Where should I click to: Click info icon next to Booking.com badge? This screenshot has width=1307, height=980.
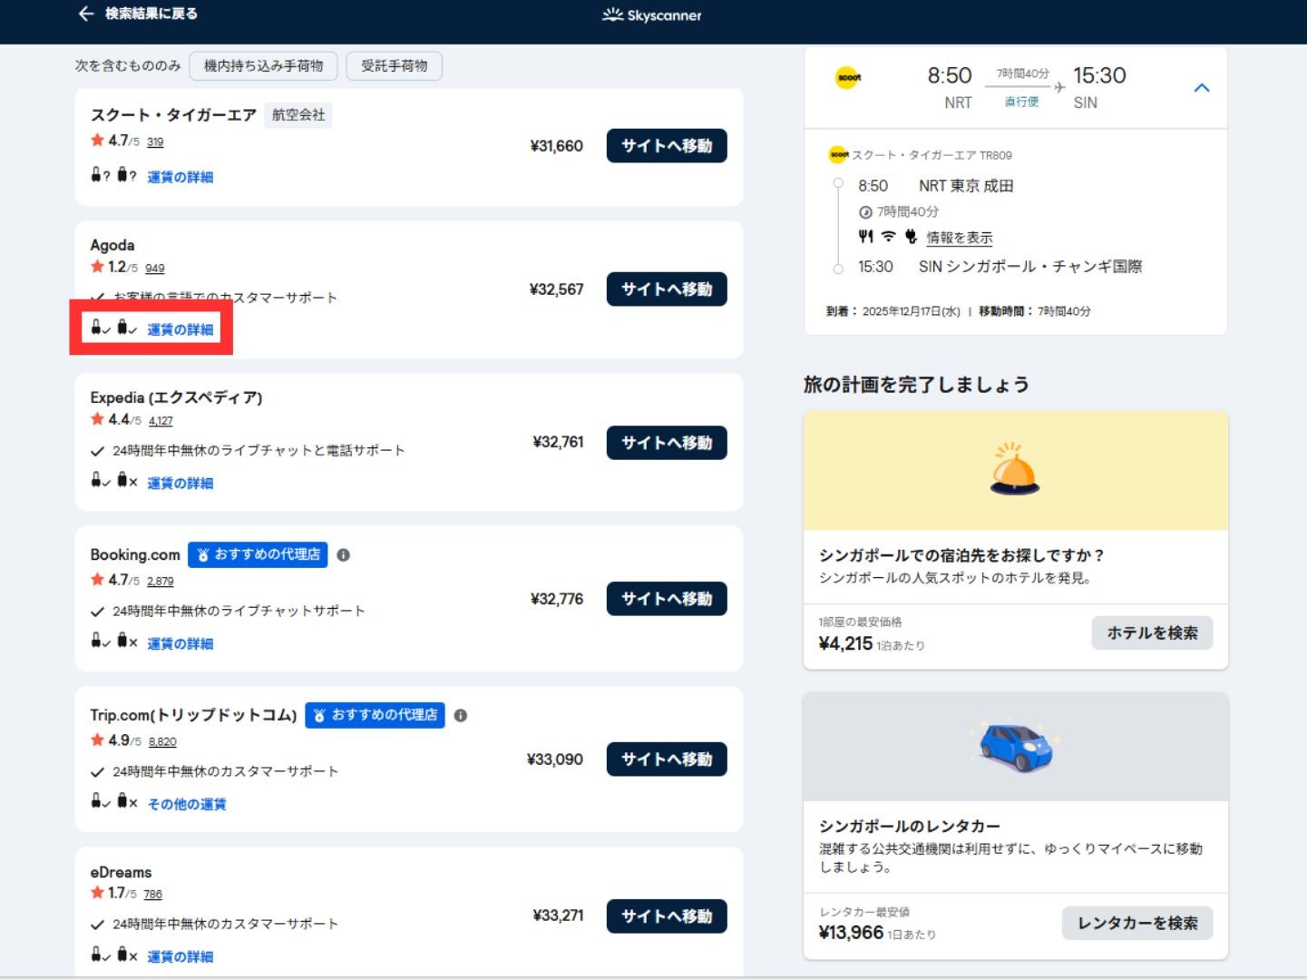pos(343,555)
